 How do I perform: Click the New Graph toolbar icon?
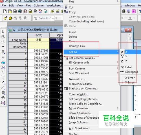pyautogui.click(x=25, y=11)
